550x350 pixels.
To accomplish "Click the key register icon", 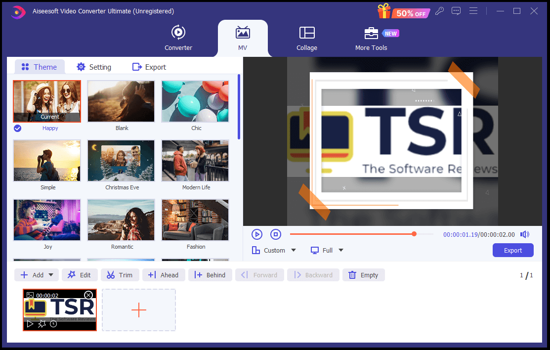I will tap(439, 11).
